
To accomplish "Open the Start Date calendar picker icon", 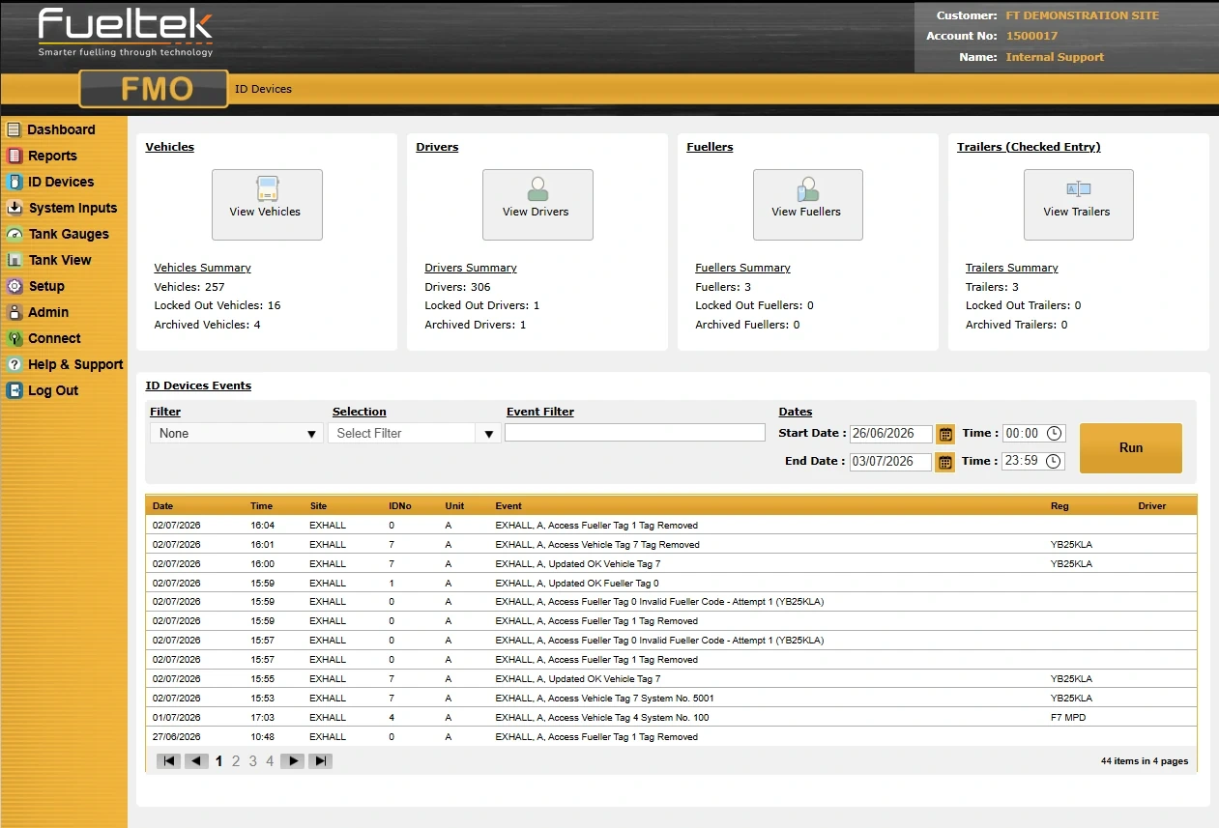I will 945,434.
